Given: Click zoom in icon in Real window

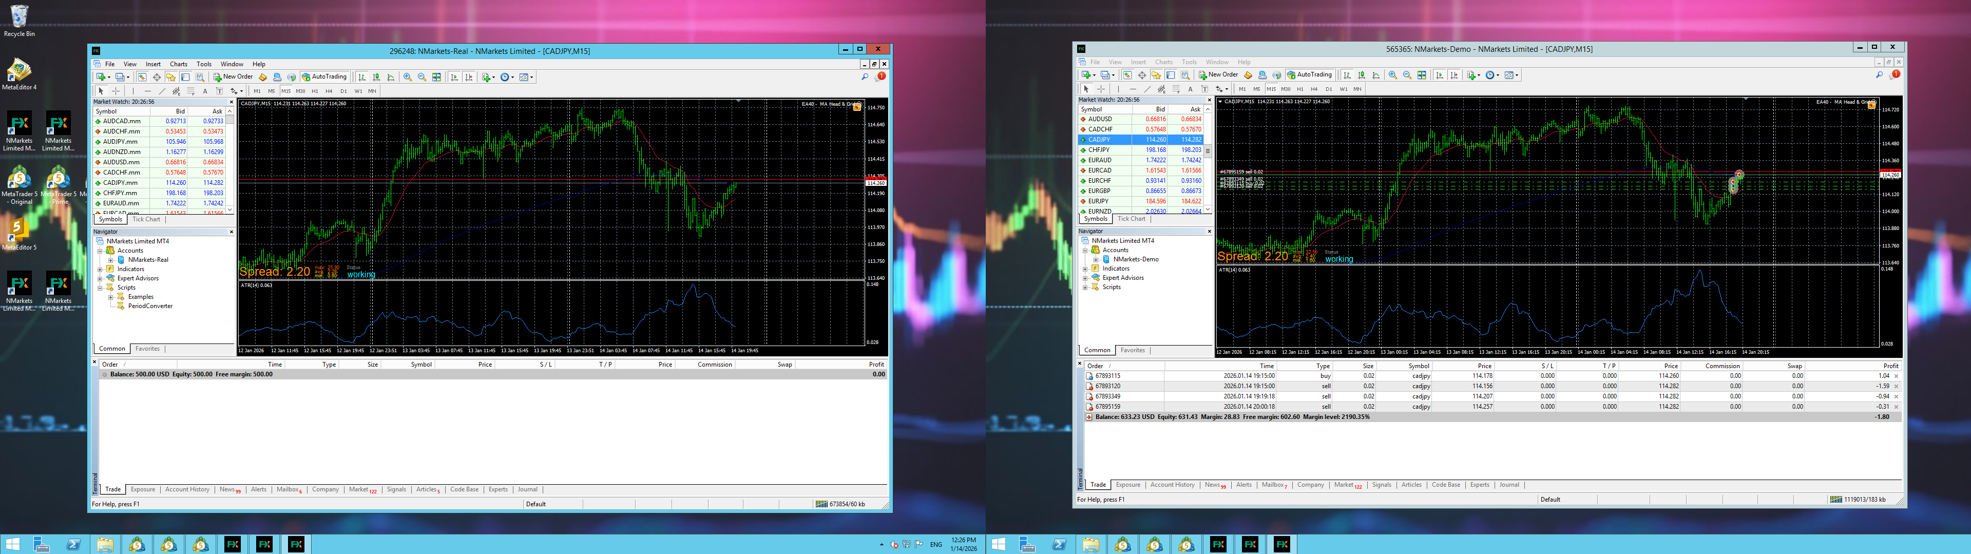Looking at the screenshot, I should [408, 78].
